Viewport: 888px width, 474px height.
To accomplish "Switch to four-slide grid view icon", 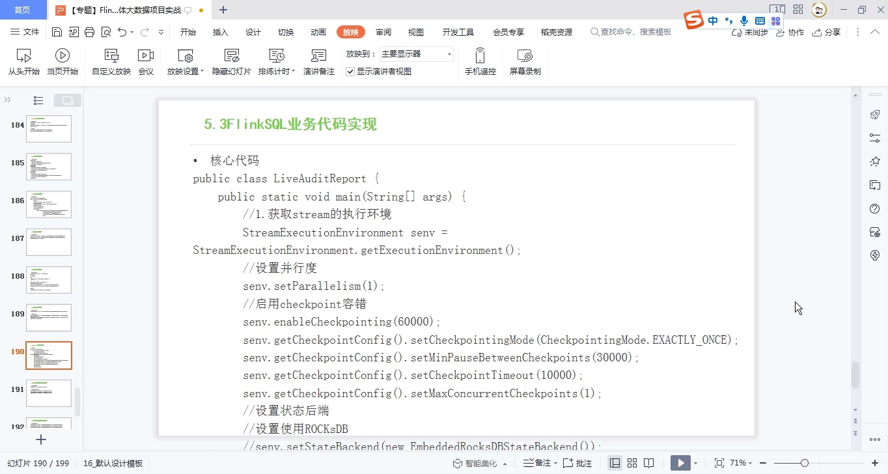I will coord(631,462).
